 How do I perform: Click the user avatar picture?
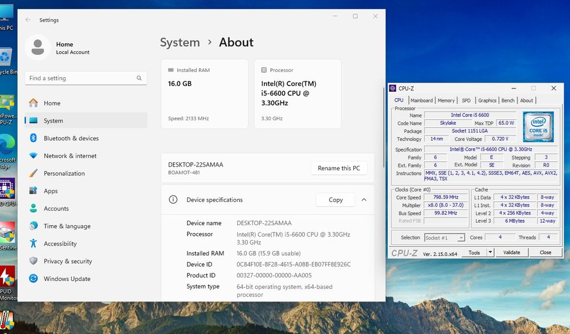tap(38, 48)
